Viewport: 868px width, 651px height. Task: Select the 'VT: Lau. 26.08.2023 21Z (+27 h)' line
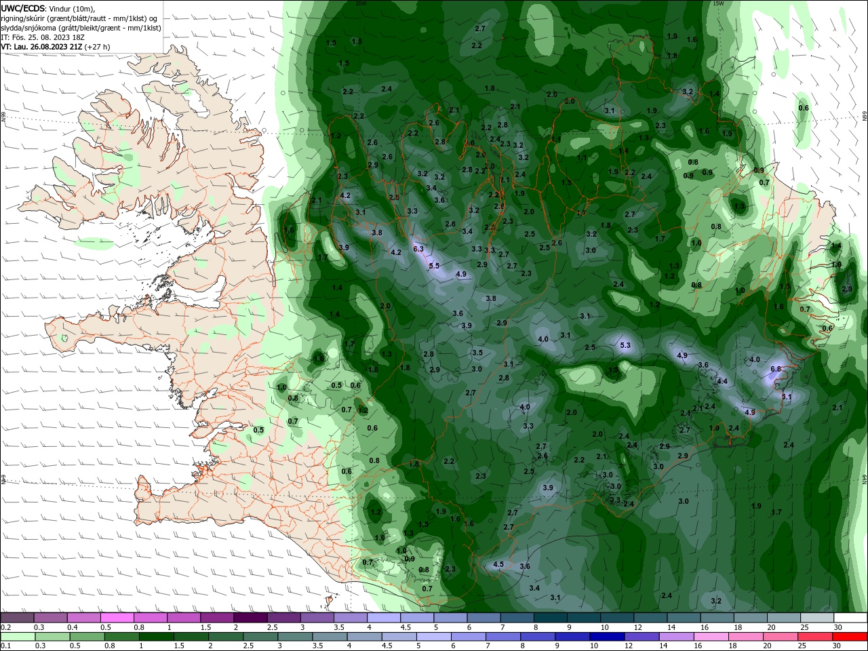(x=56, y=47)
